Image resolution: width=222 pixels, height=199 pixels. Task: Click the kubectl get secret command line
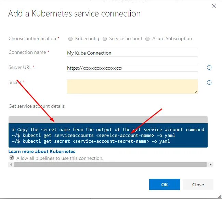click(x=91, y=141)
